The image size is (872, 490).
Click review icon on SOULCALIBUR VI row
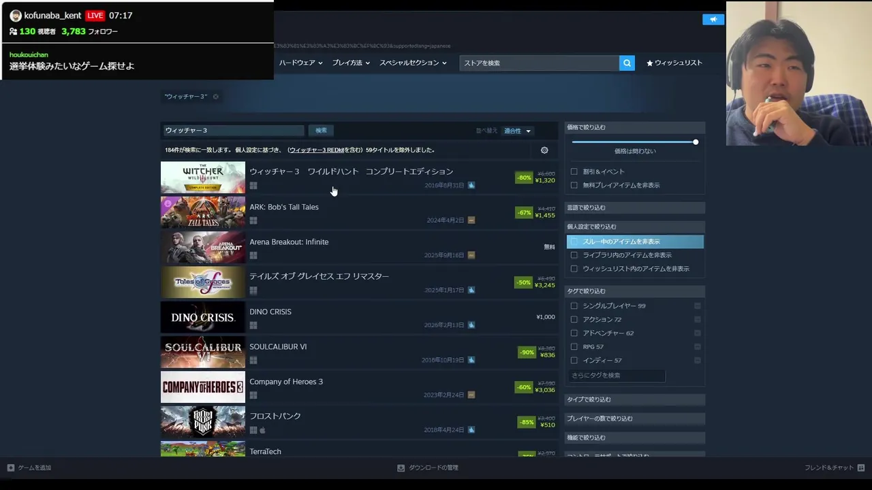click(x=471, y=360)
